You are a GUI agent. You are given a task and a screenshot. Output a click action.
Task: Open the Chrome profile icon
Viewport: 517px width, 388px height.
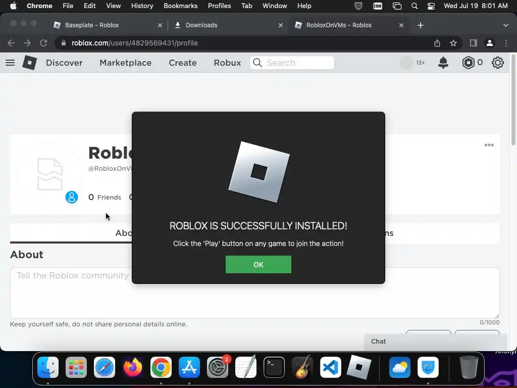(490, 43)
